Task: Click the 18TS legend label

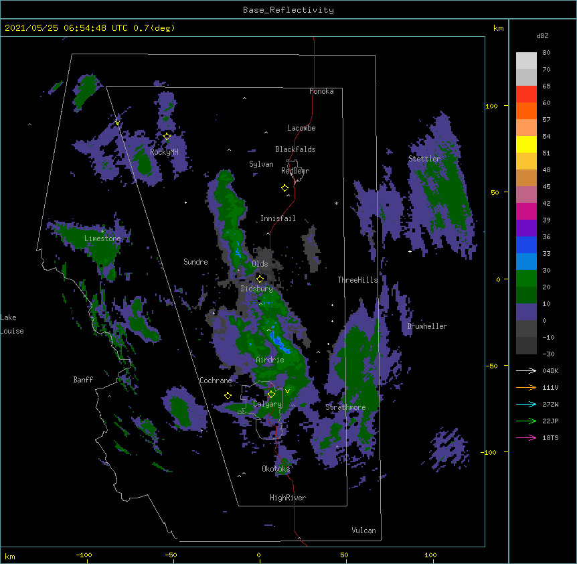Action: (550, 437)
